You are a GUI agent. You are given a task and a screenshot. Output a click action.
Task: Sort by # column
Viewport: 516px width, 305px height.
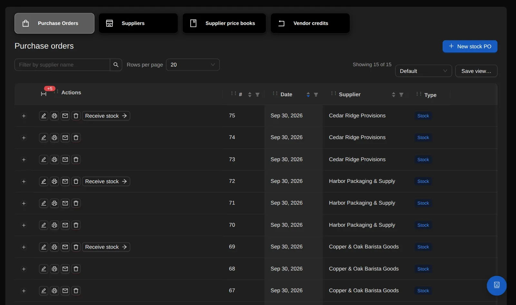[250, 95]
